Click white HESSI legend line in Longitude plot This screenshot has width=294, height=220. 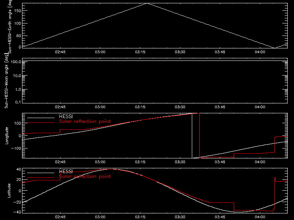coord(41,118)
